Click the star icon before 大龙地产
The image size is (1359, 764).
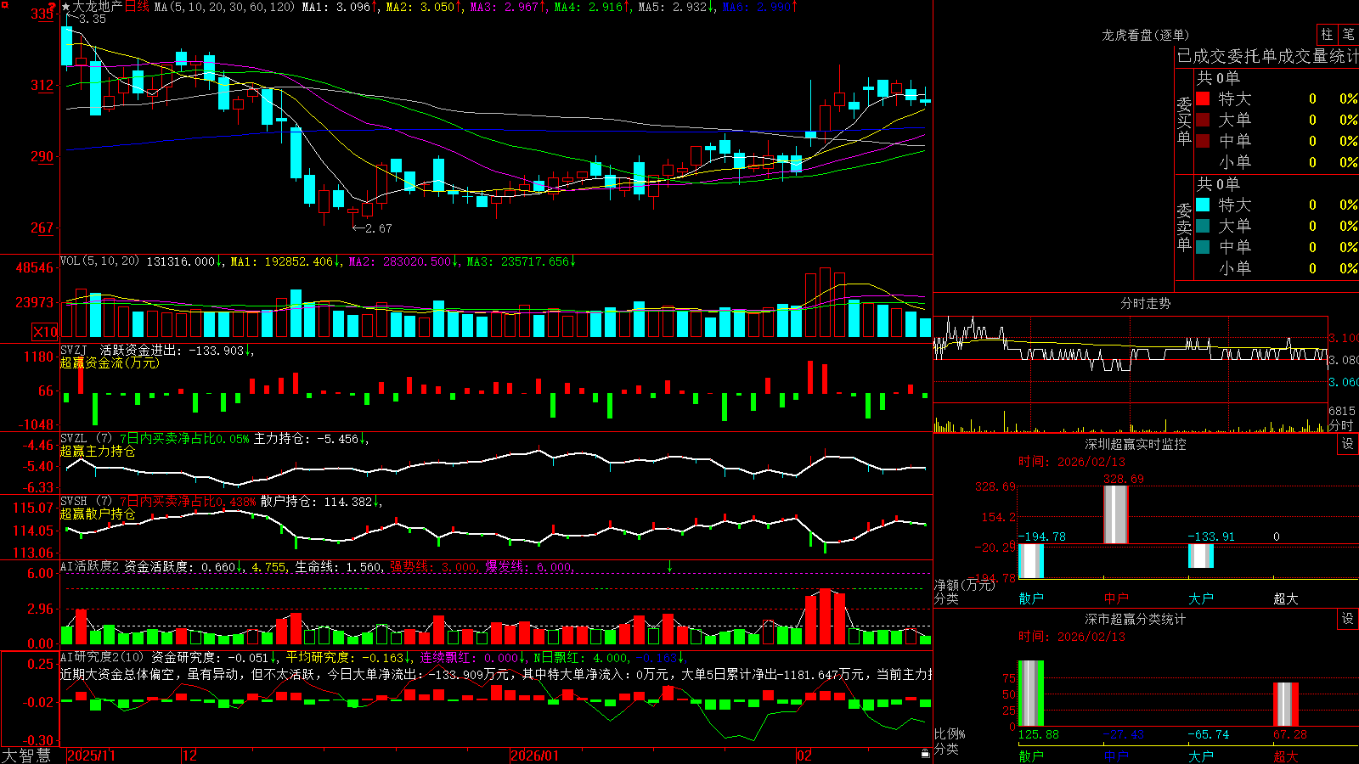coord(65,7)
